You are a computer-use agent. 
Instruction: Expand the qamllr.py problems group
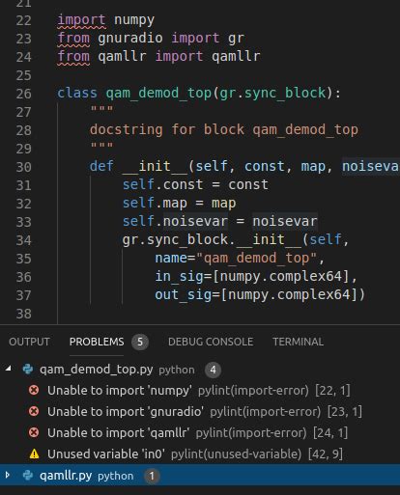(x=8, y=475)
